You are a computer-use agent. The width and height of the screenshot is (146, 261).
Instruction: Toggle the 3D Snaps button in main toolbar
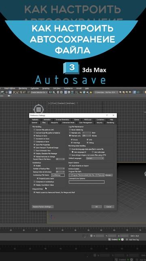pyautogui.click(x=14, y=92)
